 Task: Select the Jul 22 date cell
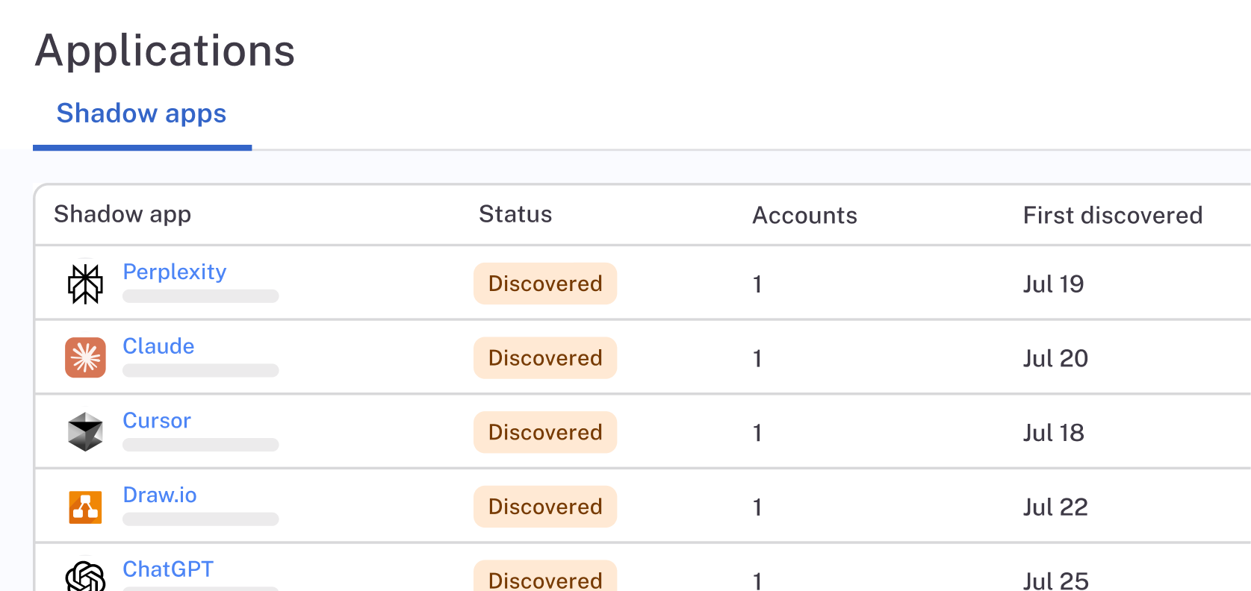[x=1055, y=507]
